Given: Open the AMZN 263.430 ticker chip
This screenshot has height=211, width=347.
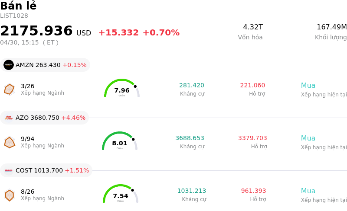Looking at the screenshot, I should 45,65.
